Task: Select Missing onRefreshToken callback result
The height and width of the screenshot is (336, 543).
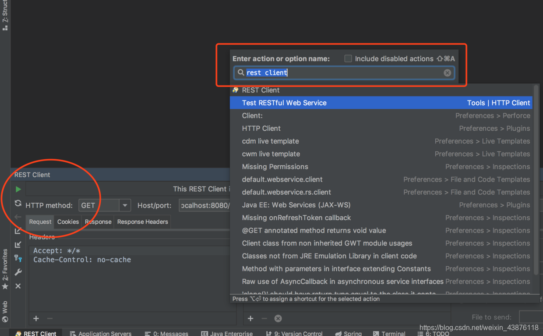Action: point(381,218)
